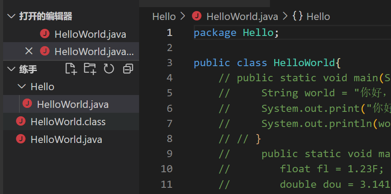This screenshot has width=391, height=194.
Task: Close the second HelloWorld.java open editor
Action: (29, 51)
